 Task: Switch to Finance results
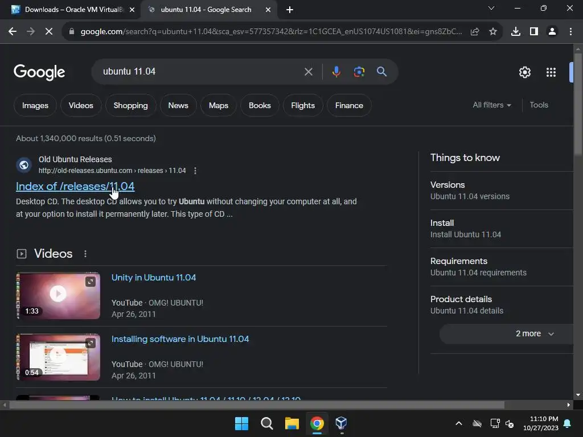click(x=349, y=105)
